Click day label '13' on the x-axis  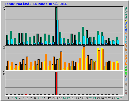pyautogui.click(x=53, y=98)
